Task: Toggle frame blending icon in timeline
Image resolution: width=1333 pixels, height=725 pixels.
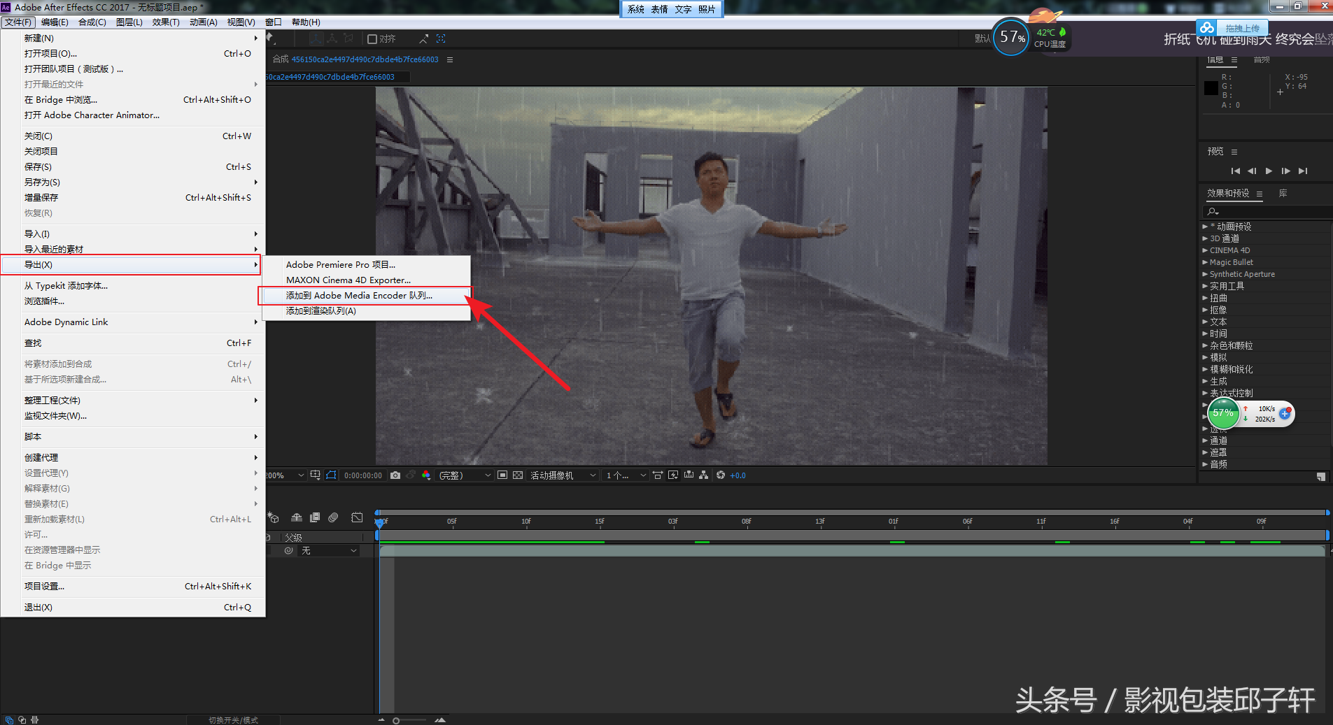Action: click(315, 518)
